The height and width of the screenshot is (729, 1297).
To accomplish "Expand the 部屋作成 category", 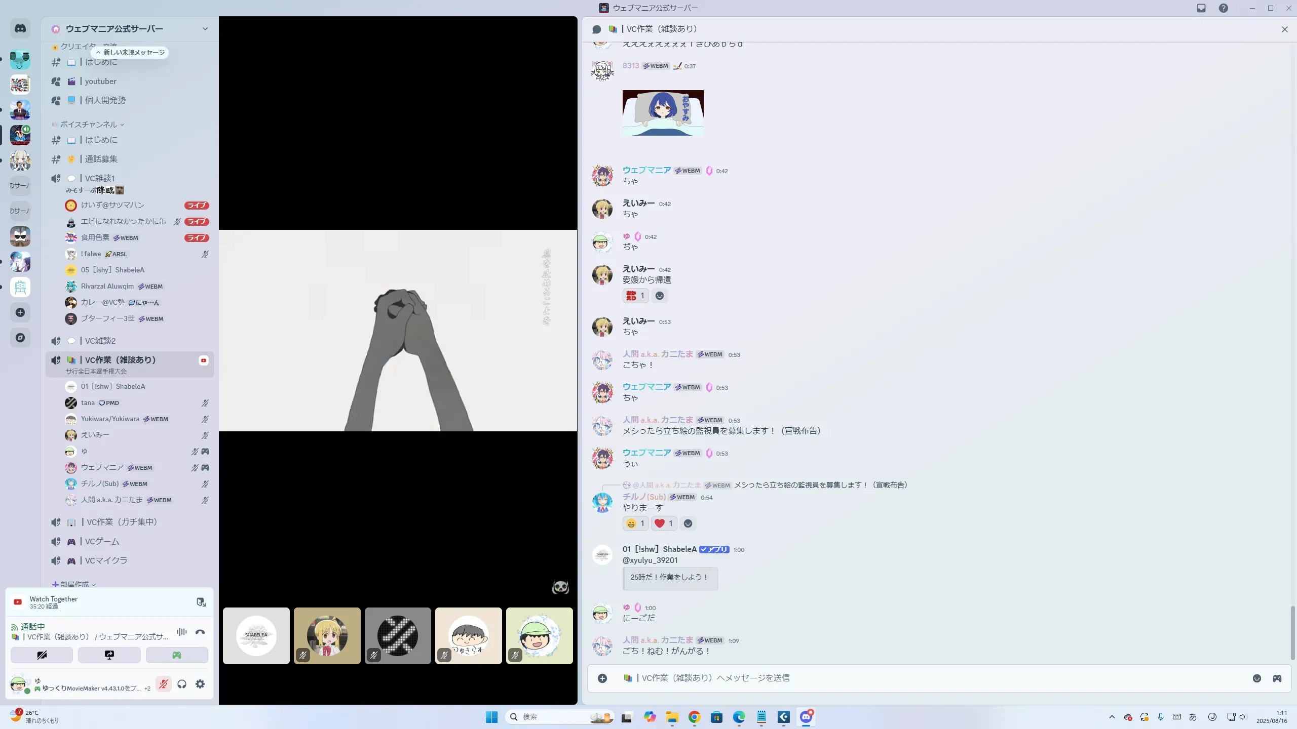I will pos(74,584).
